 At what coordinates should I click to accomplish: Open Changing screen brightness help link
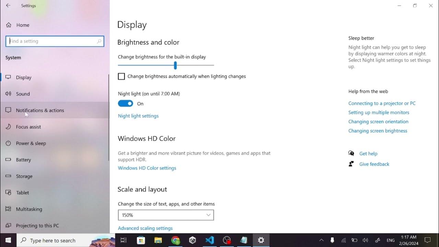pos(378,131)
